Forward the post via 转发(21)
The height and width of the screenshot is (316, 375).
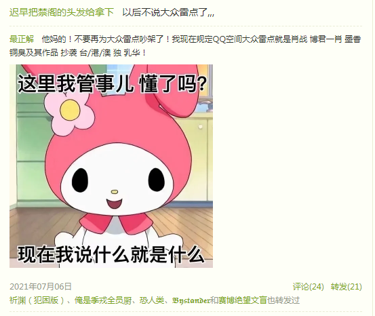tap(347, 287)
